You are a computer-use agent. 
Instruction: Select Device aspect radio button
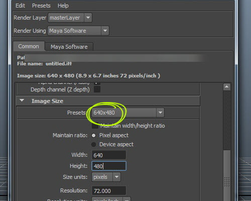pyautogui.click(x=94, y=144)
